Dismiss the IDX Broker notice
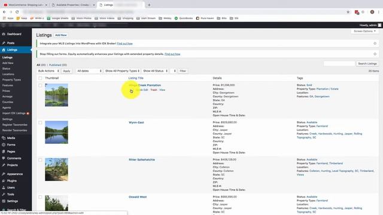 [375, 44]
